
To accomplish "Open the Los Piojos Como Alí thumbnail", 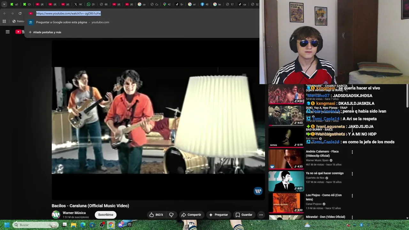I will coord(286,203).
